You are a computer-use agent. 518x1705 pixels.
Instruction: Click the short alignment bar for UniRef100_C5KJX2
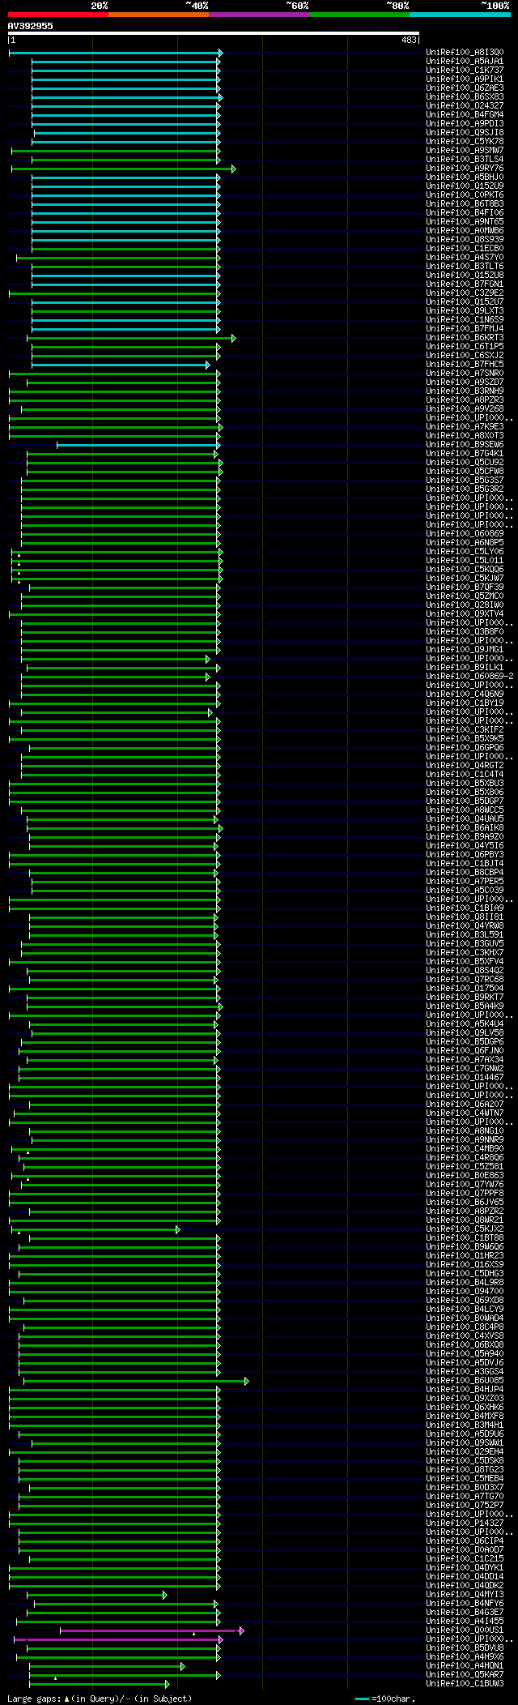pos(96,1229)
